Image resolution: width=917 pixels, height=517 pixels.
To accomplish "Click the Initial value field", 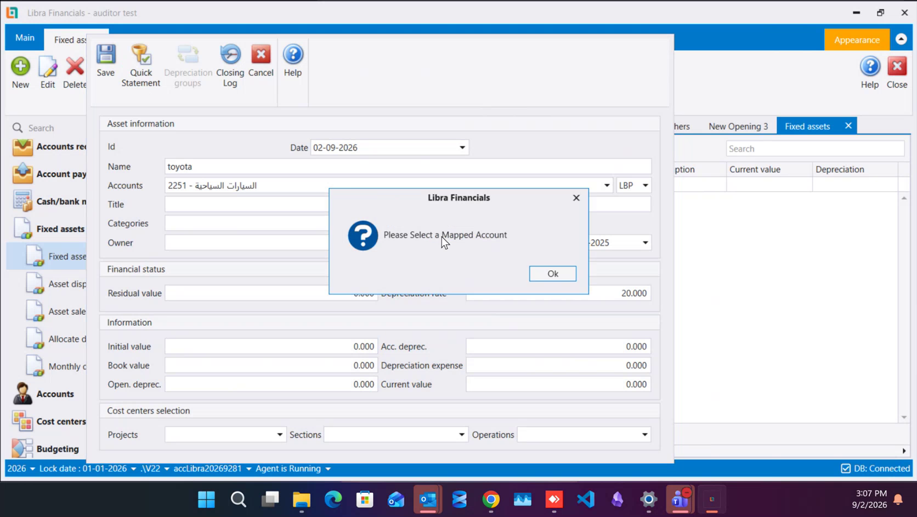I will pos(271,347).
